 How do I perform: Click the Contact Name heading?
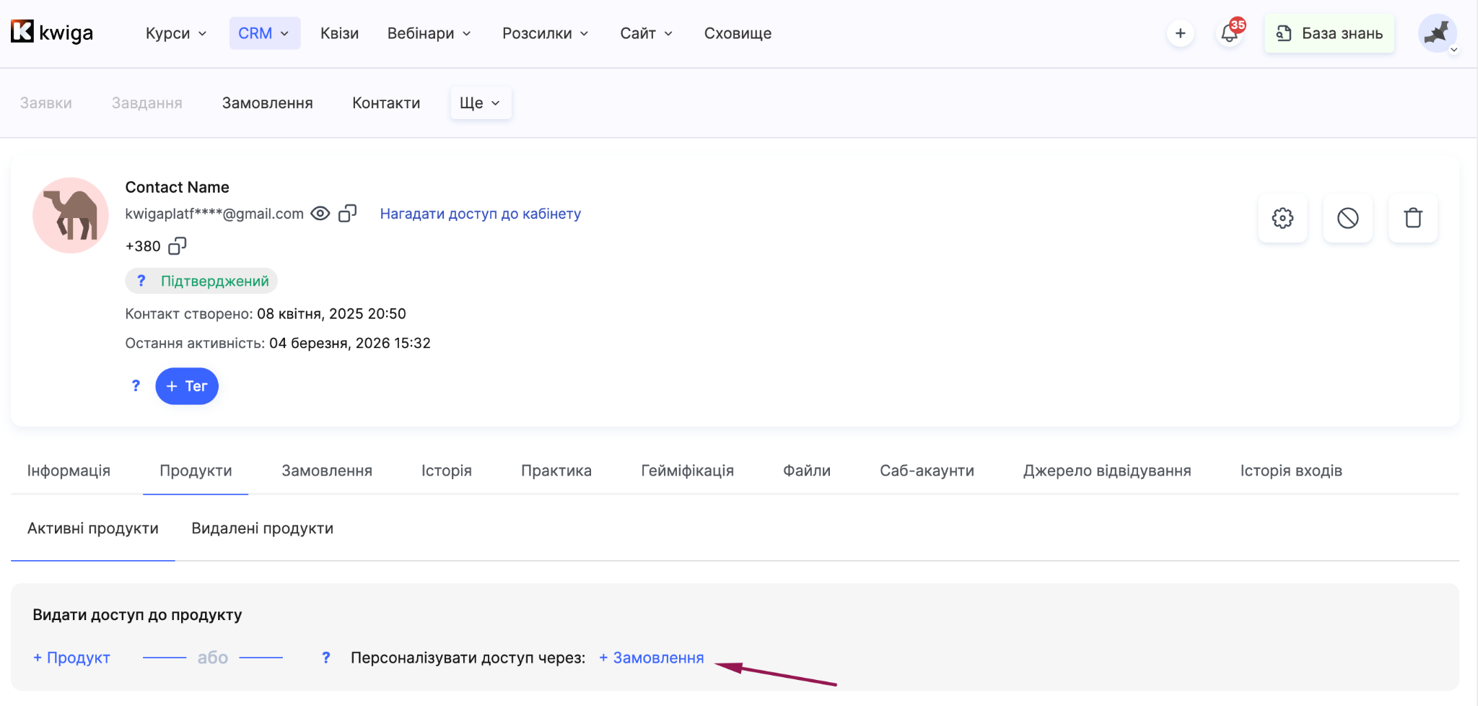178,187
